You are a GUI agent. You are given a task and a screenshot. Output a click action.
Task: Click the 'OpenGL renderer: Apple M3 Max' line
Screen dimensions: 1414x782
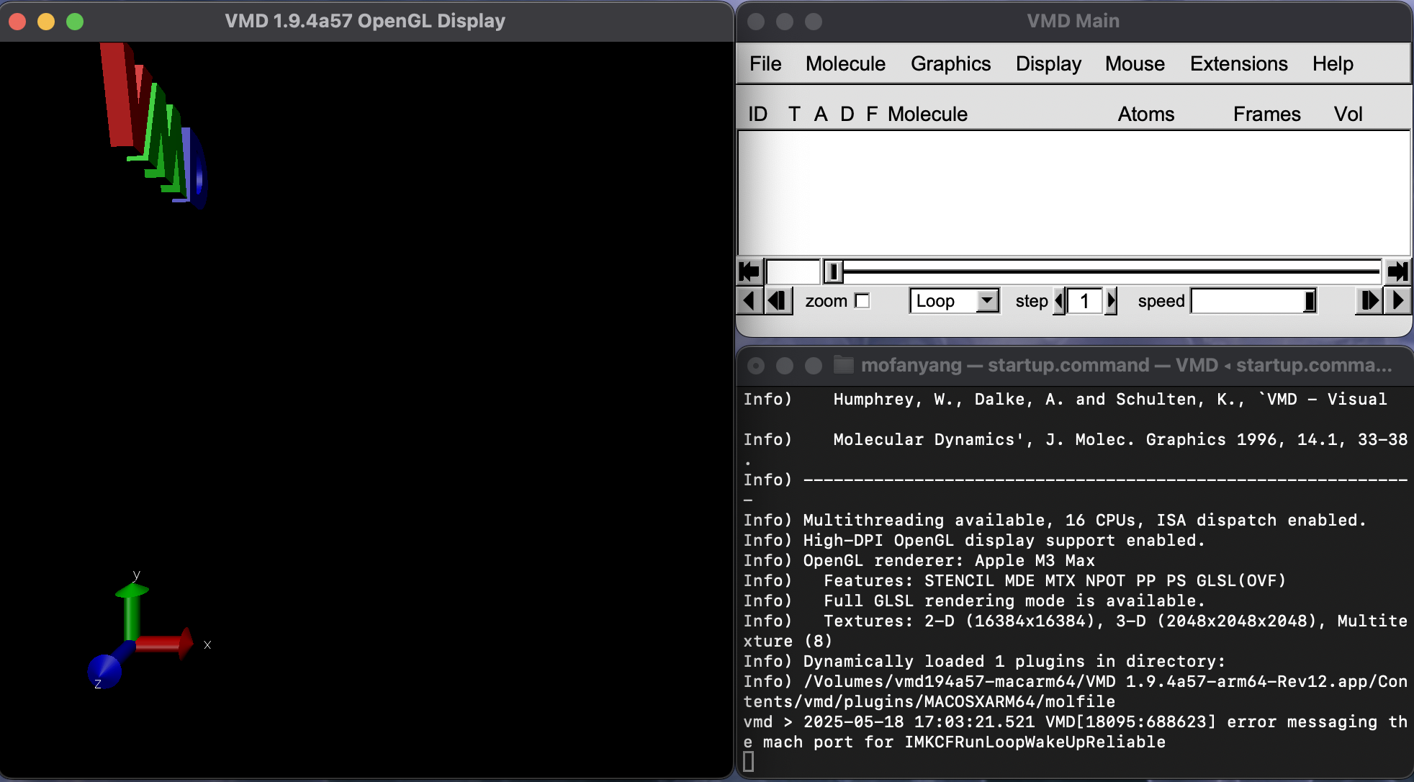coord(919,560)
